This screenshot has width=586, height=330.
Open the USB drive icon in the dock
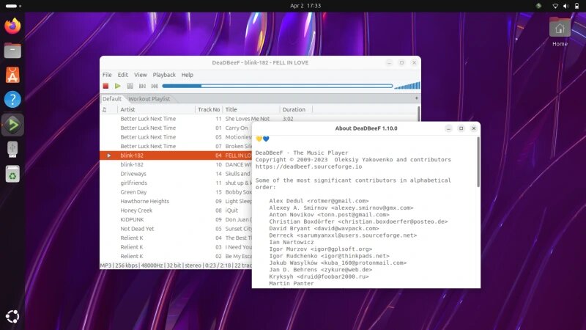12,150
